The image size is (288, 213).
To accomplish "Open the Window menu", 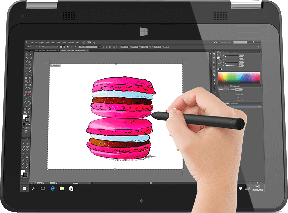I will click(71, 42).
